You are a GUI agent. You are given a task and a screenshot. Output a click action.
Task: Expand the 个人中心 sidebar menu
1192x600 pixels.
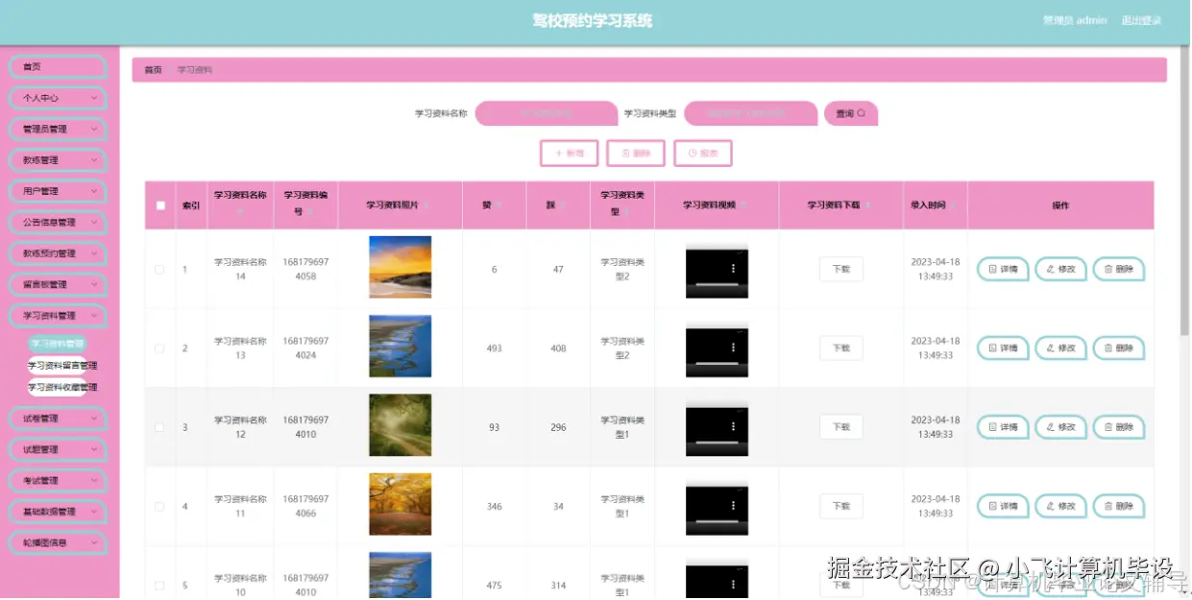[x=58, y=98]
